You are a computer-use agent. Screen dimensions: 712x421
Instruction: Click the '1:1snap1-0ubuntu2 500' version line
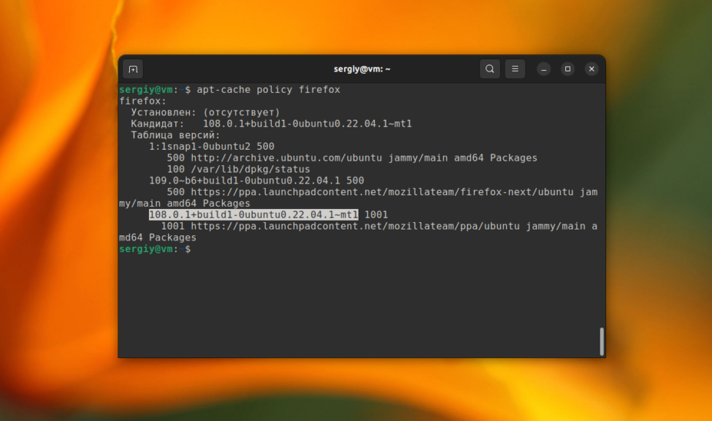click(212, 146)
